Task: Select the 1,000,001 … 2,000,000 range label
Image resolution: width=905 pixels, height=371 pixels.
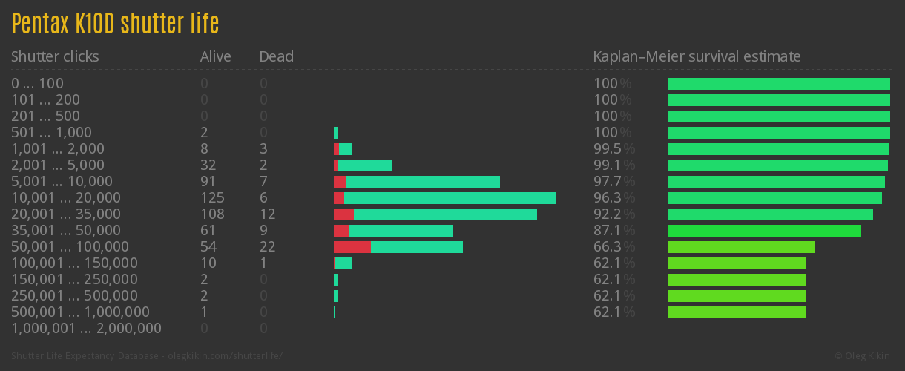Action: coord(86,329)
